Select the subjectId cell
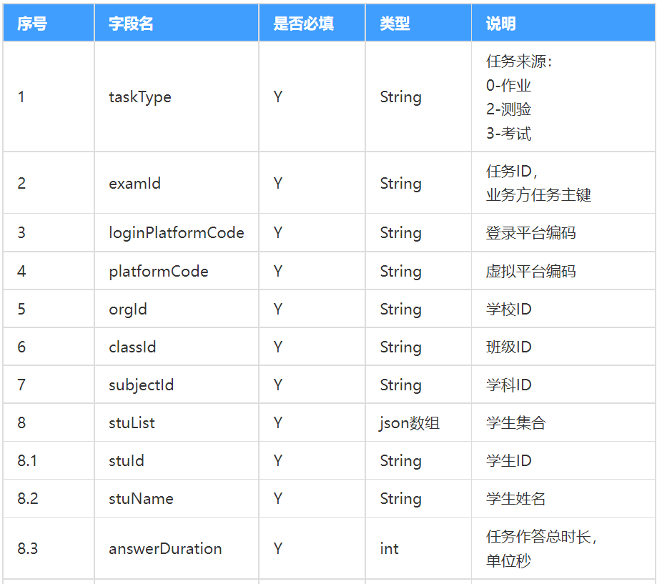 [x=177, y=385]
